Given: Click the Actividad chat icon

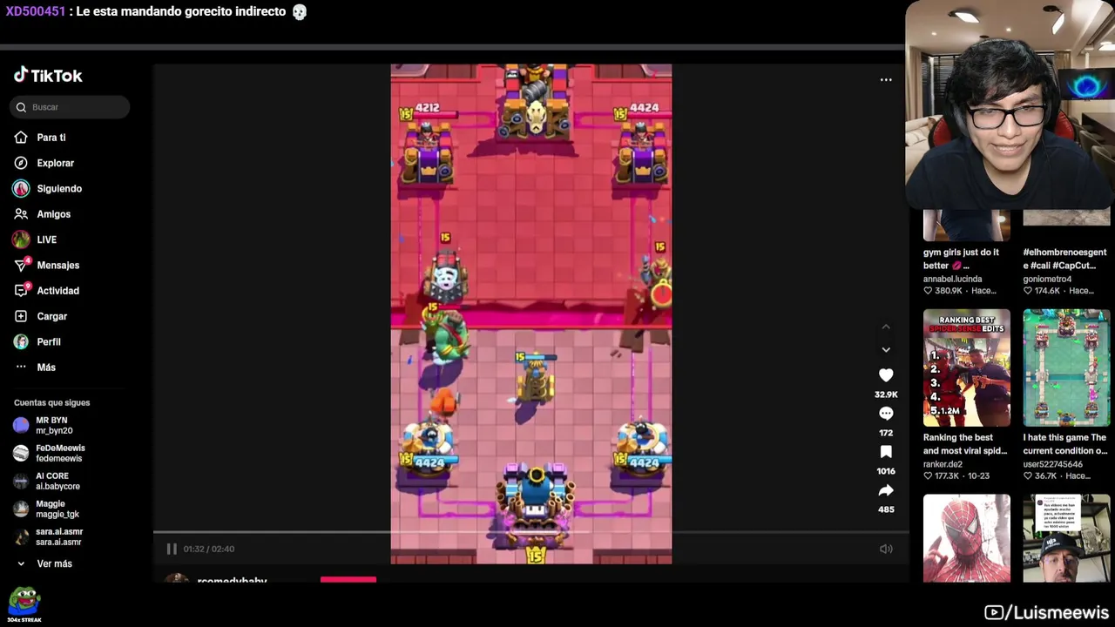Looking at the screenshot, I should [21, 291].
